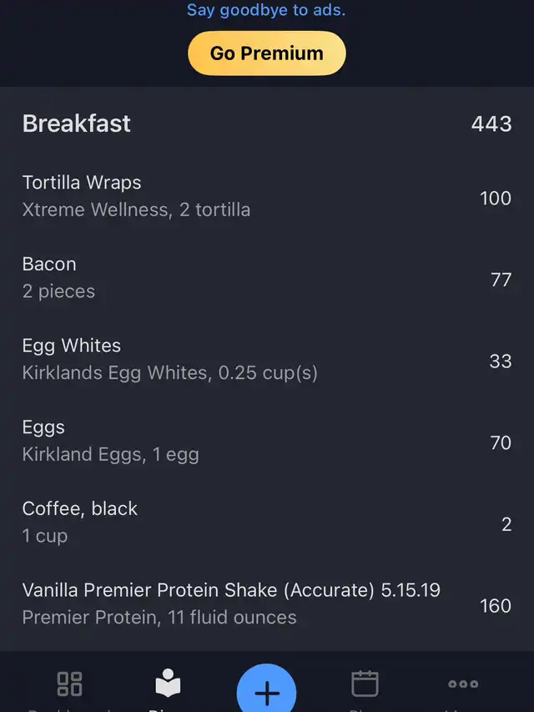Open Vanilla Premier Protein Shake entry
534x712 pixels.
267,604
